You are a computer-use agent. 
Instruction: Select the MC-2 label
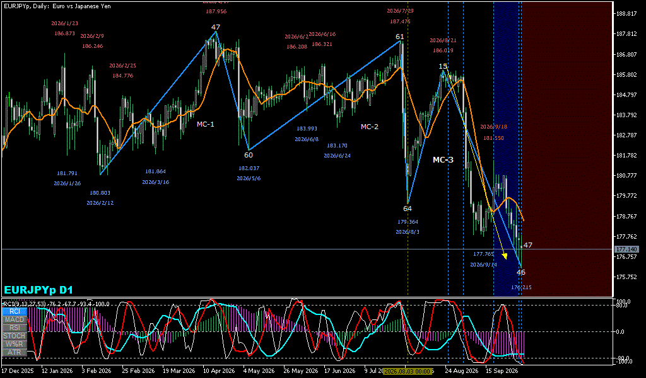[370, 127]
